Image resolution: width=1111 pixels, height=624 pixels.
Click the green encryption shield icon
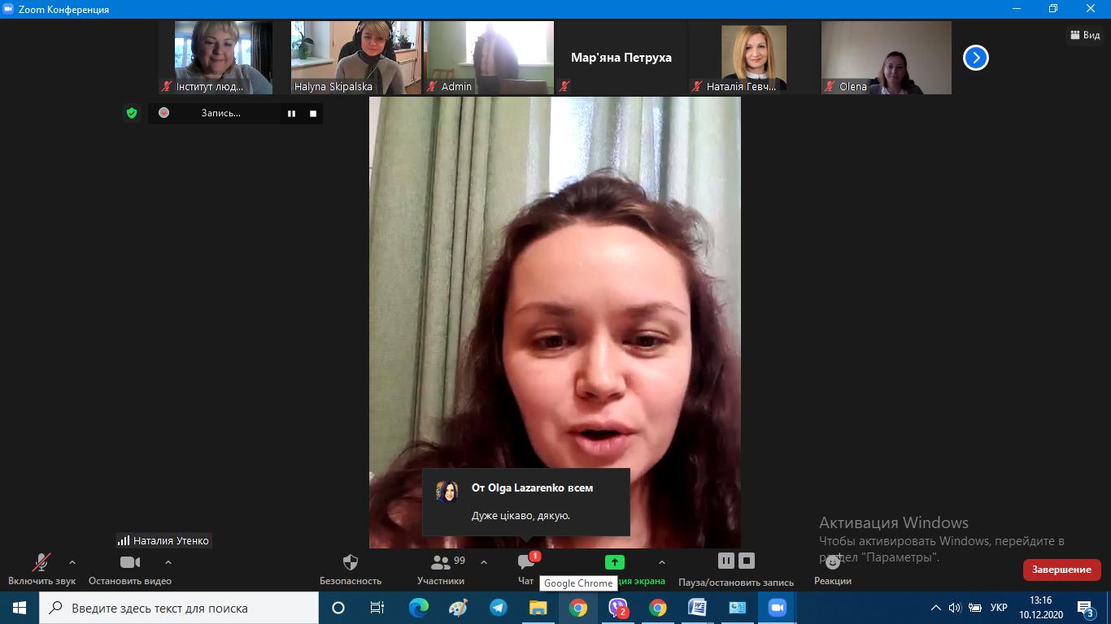point(132,113)
